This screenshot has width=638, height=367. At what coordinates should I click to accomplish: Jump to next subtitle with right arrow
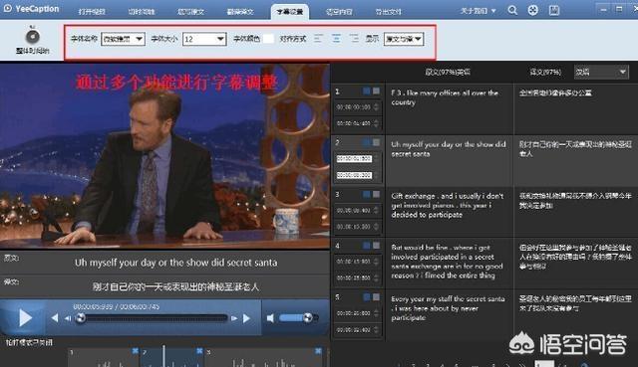click(x=246, y=318)
